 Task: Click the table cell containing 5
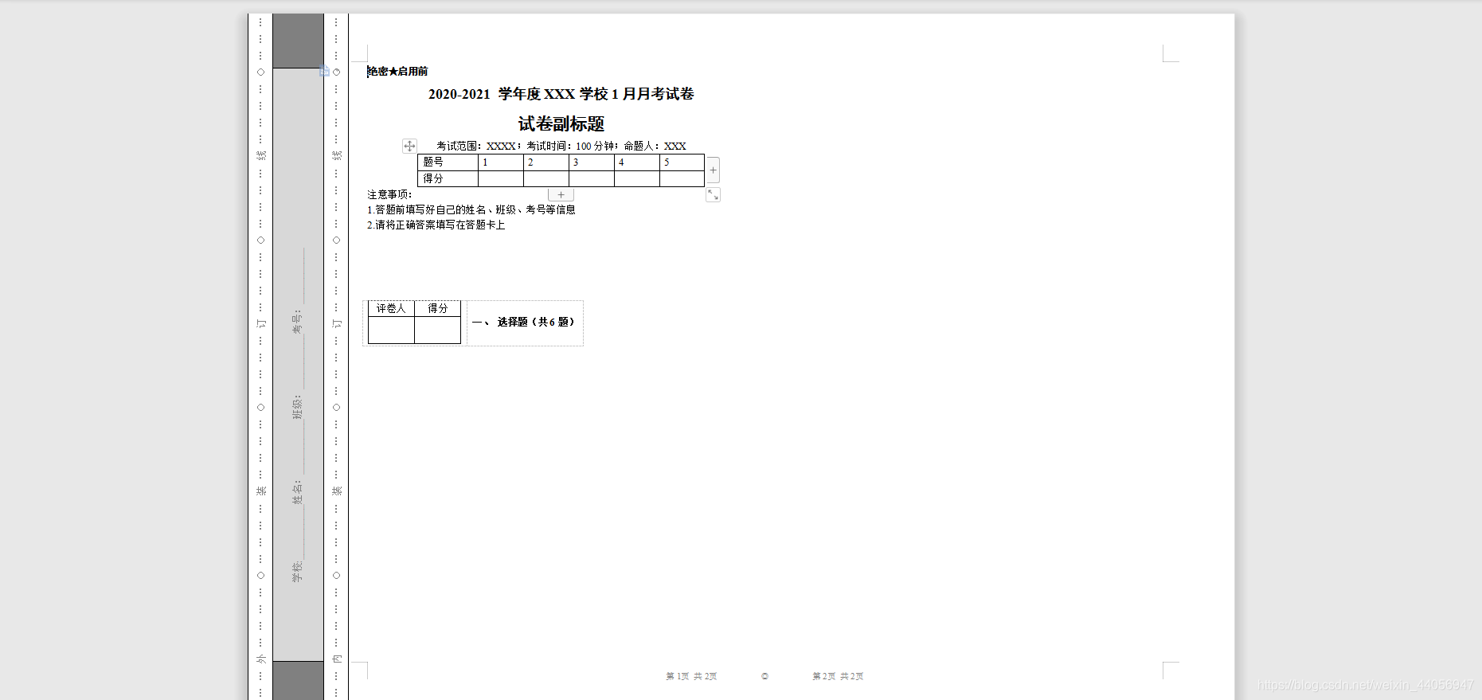[682, 162]
